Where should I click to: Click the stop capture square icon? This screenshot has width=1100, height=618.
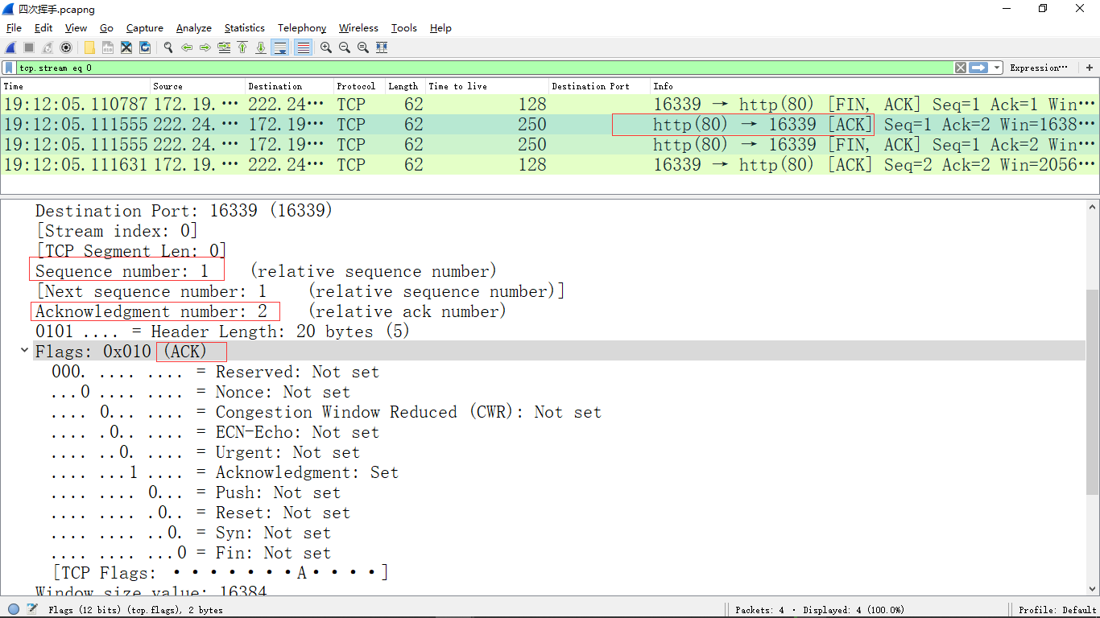(29, 47)
